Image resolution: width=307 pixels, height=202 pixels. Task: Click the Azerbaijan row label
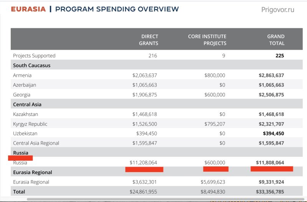click(25, 85)
